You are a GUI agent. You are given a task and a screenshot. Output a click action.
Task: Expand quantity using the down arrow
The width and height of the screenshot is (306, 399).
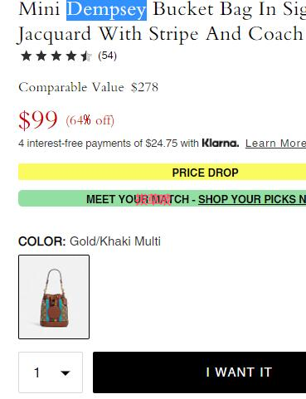(x=66, y=373)
